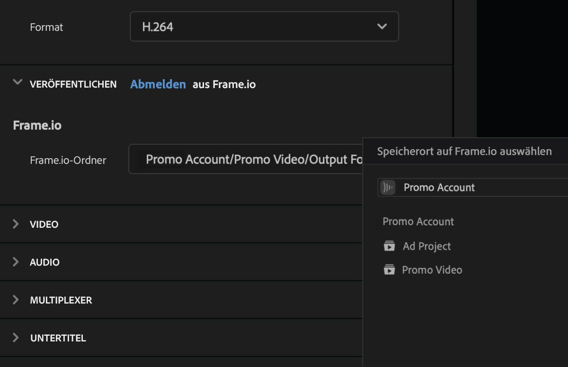Select the Ad Project entry
Viewport: 568px width, 367px height.
[426, 246]
